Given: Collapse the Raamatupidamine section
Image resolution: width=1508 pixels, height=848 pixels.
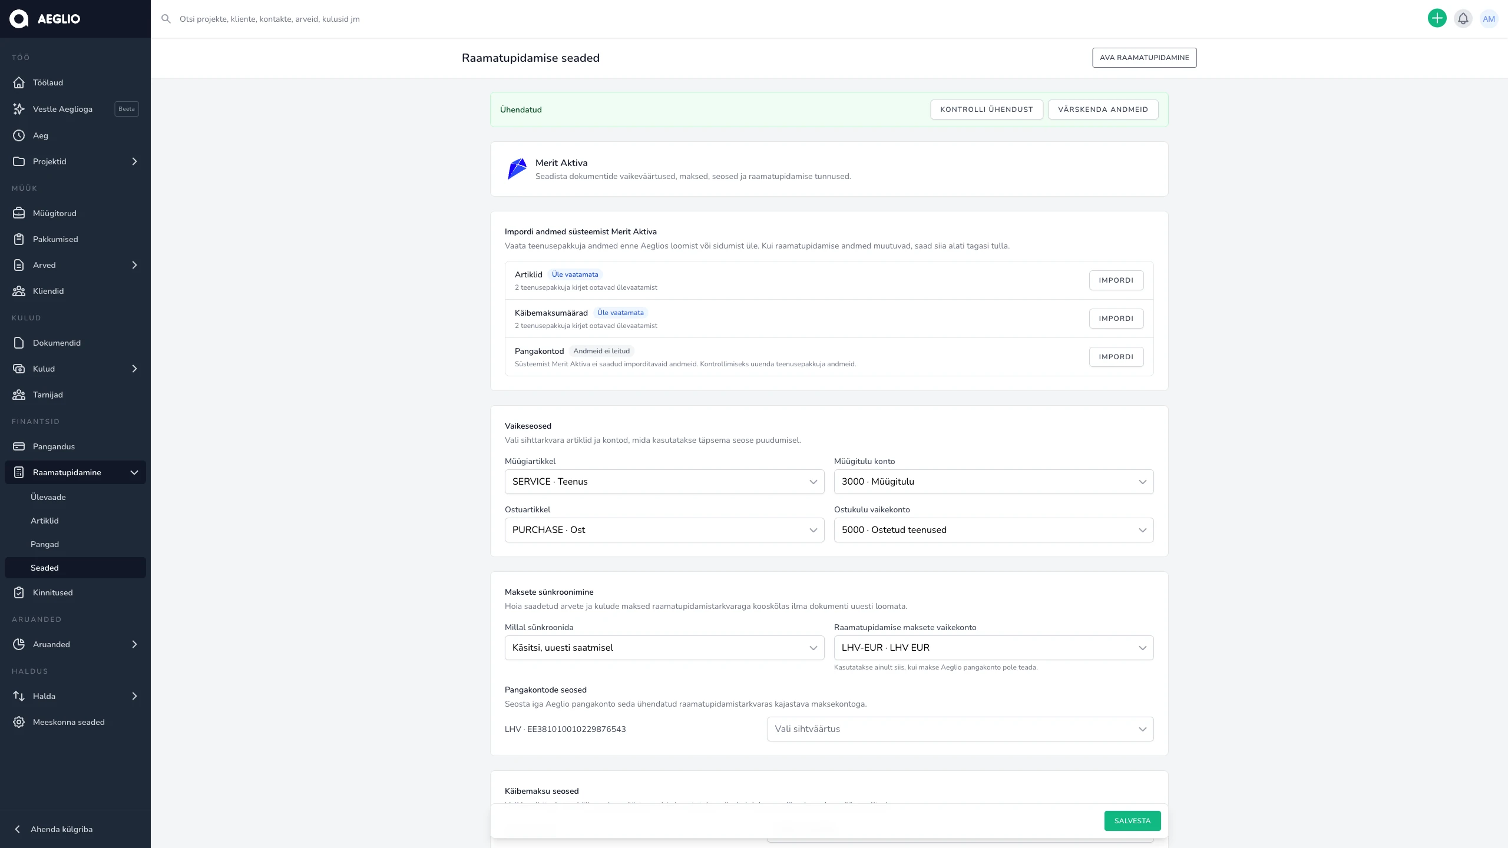Looking at the screenshot, I should (134, 472).
